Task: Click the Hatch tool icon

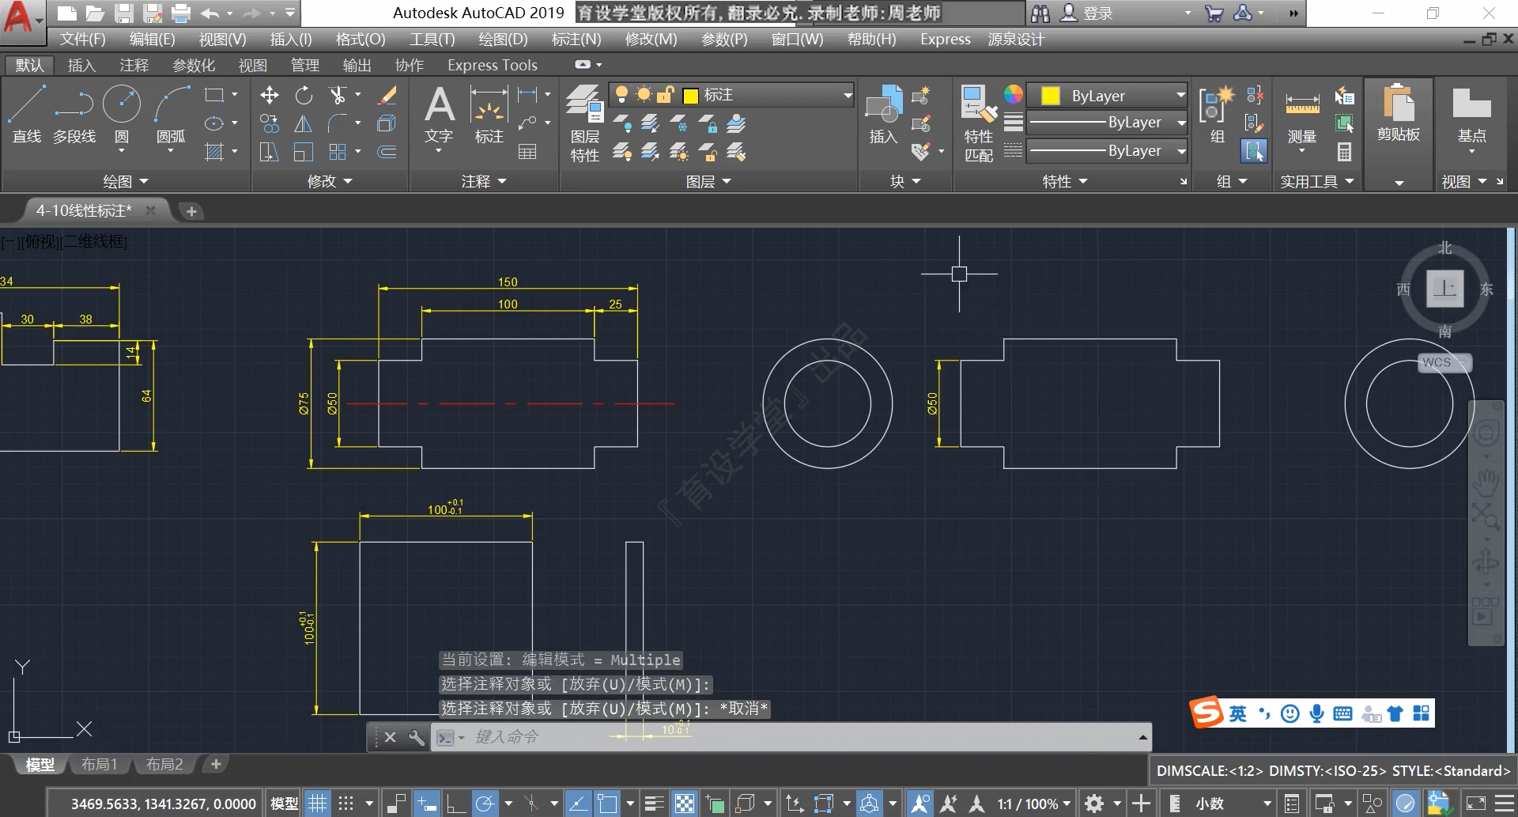Action: click(x=214, y=152)
